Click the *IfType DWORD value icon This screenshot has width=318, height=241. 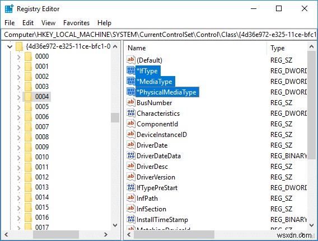(131, 70)
